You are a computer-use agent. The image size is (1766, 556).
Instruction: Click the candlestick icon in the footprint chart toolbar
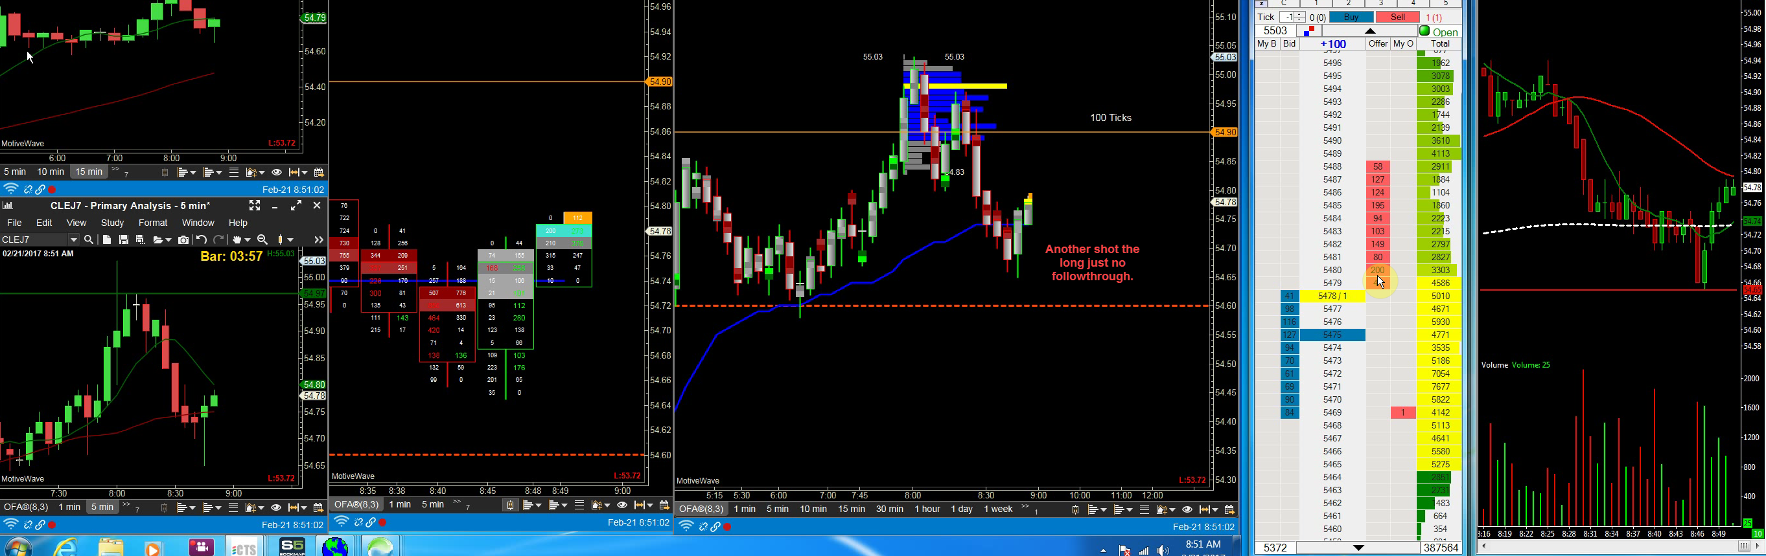[x=509, y=506]
